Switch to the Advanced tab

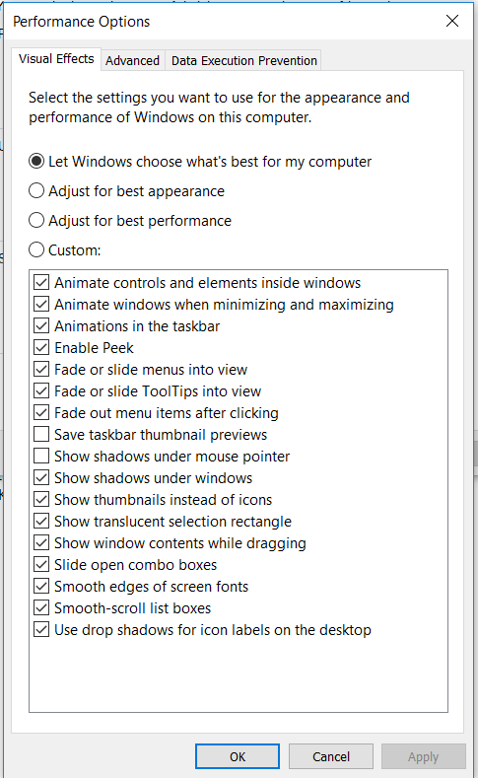(132, 60)
